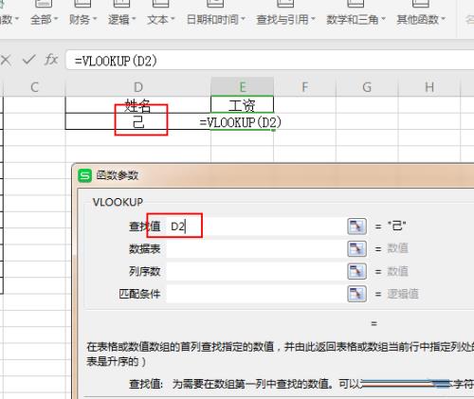Image resolution: width=474 pixels, height=399 pixels.
Task: Open insert function via fx icon
Action: tap(51, 60)
